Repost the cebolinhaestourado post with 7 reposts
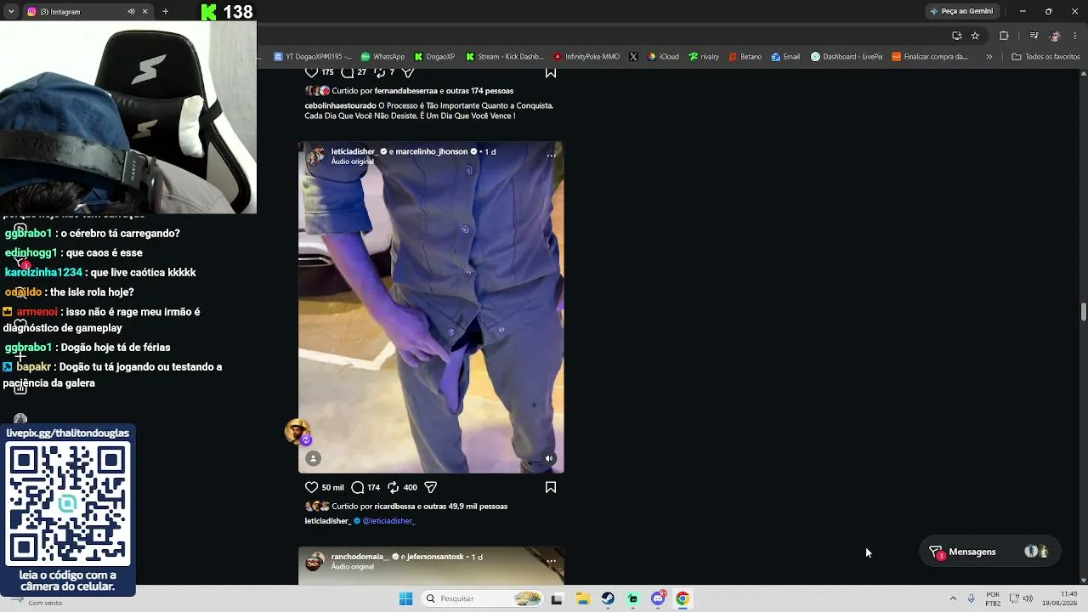Viewport: 1088px width, 612px height. 380,72
